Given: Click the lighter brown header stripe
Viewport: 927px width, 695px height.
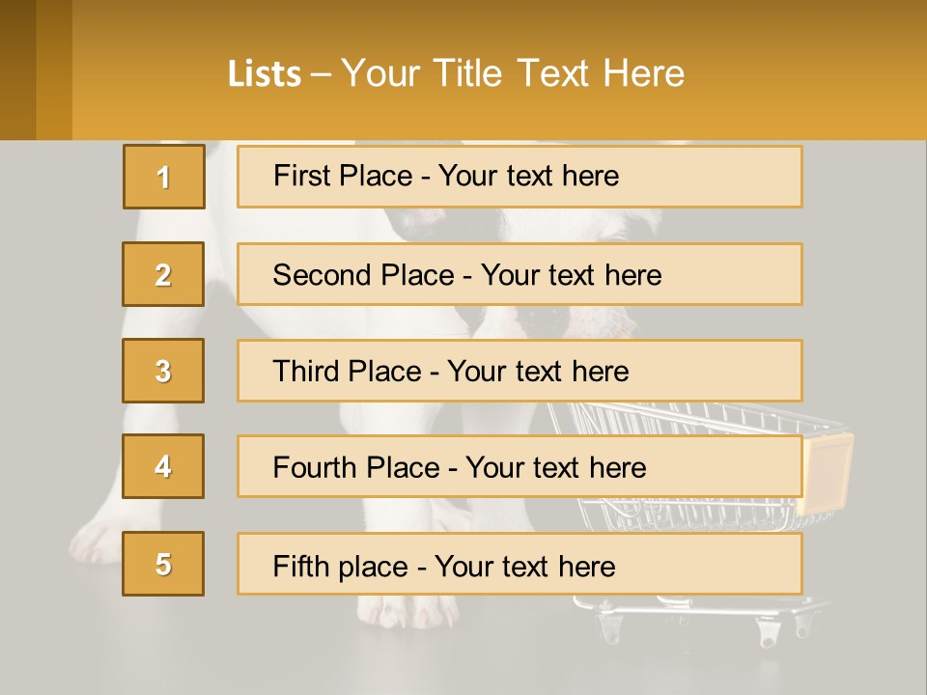Looking at the screenshot, I should click(54, 69).
